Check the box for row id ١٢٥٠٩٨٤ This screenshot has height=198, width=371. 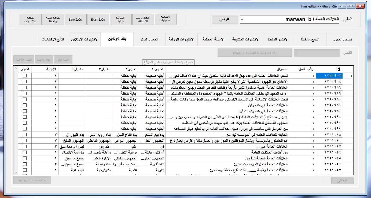[x=25, y=111]
